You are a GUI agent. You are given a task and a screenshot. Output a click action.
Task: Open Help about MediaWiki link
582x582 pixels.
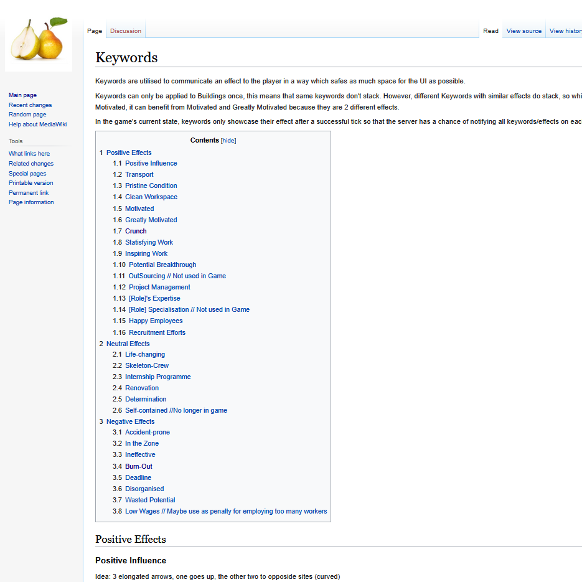click(37, 124)
